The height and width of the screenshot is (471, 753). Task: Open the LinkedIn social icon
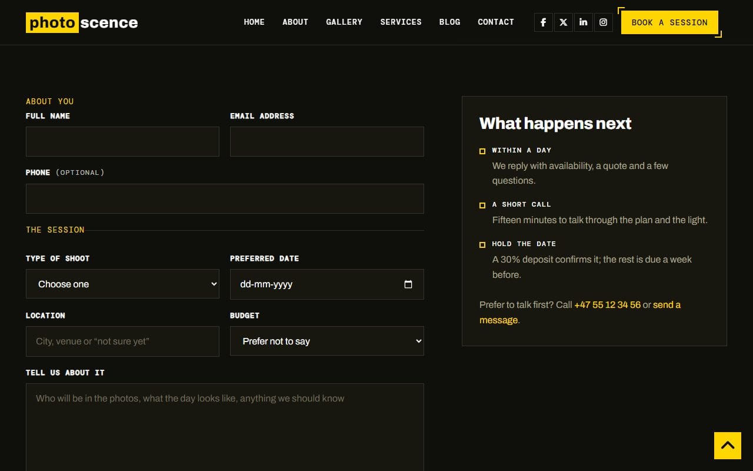(x=583, y=22)
